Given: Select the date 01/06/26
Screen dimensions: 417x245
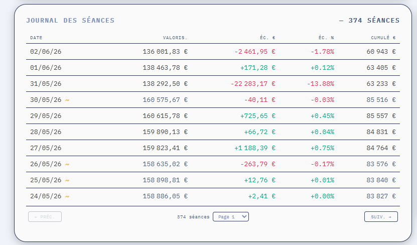Looking at the screenshot, I should point(46,68).
